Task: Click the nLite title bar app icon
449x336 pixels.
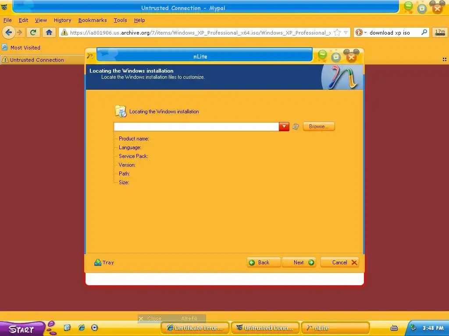Action: [90, 56]
